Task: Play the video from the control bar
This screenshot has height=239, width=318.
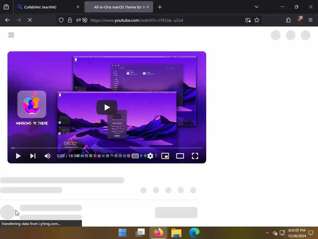Action: point(18,156)
